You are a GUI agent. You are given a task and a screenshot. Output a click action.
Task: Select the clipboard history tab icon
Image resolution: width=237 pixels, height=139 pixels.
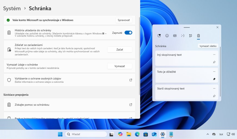point(198,36)
